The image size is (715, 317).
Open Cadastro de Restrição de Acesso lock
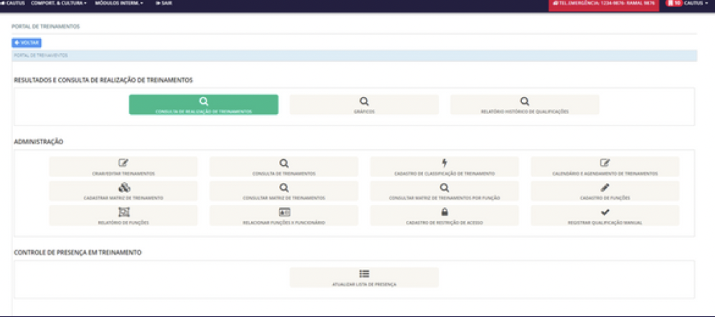(x=444, y=212)
